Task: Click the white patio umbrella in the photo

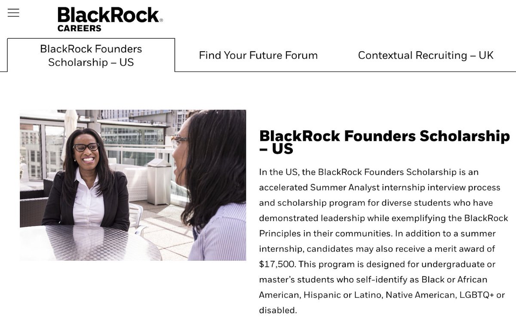Action: (x=70, y=129)
